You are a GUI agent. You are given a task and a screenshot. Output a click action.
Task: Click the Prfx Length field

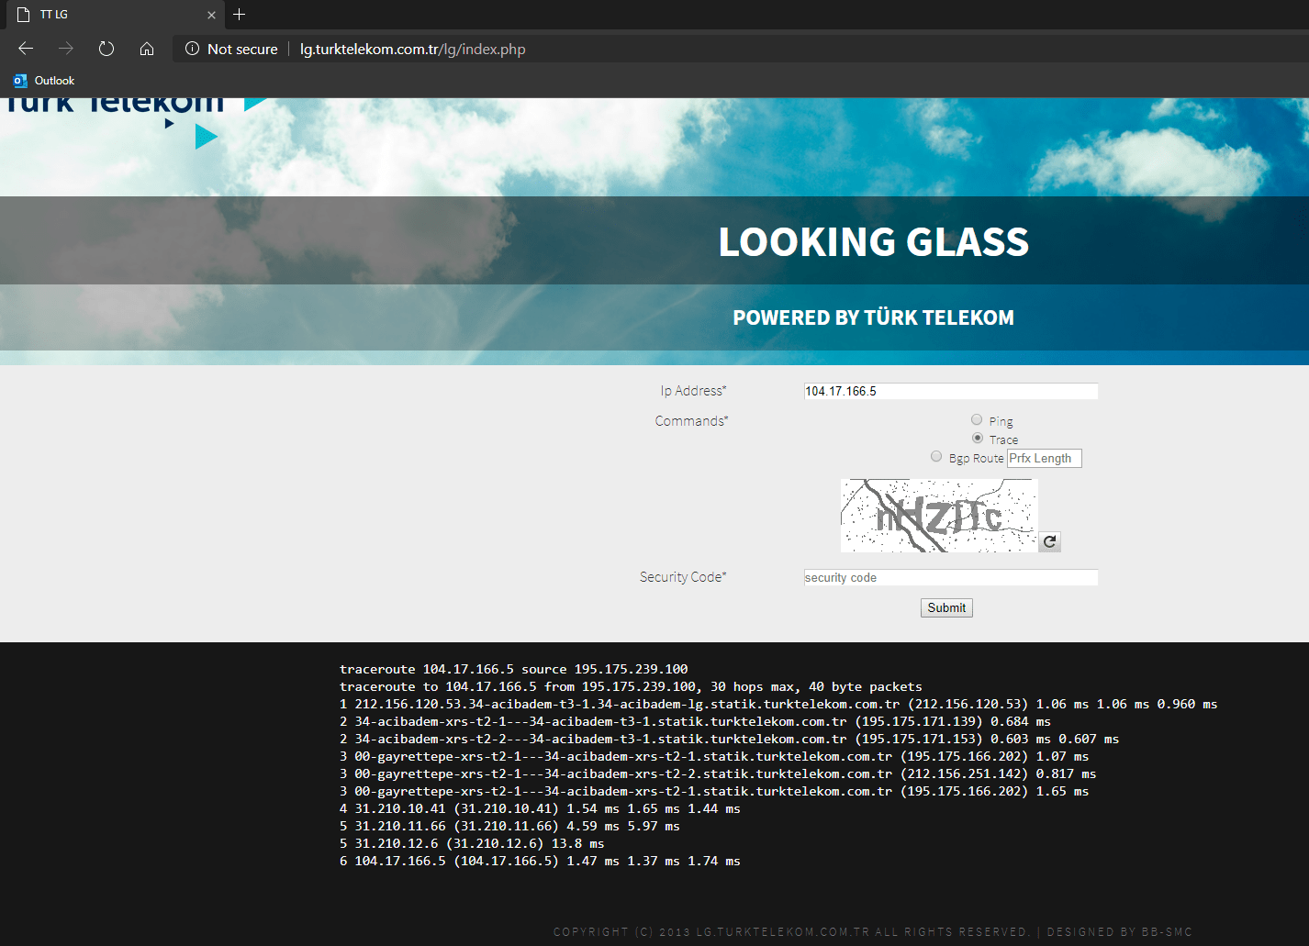coord(1045,458)
